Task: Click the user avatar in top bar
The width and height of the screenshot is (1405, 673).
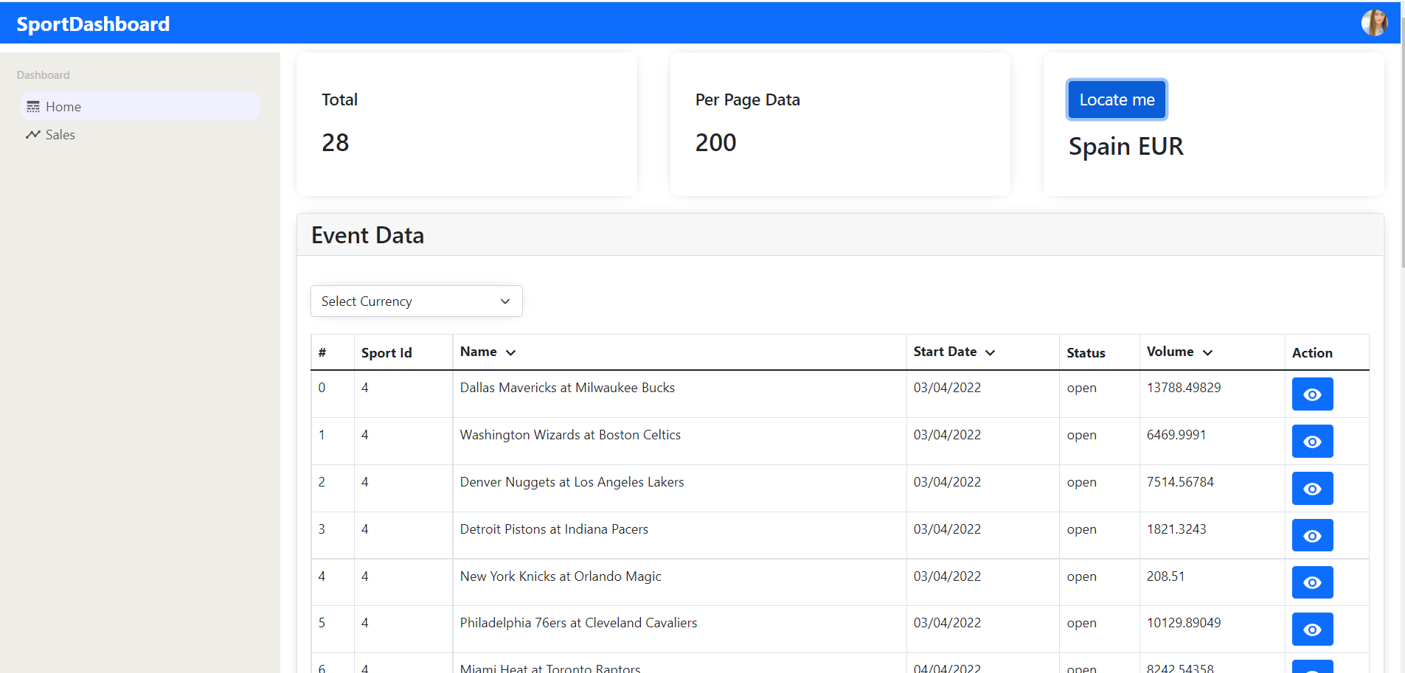Action: point(1375,22)
